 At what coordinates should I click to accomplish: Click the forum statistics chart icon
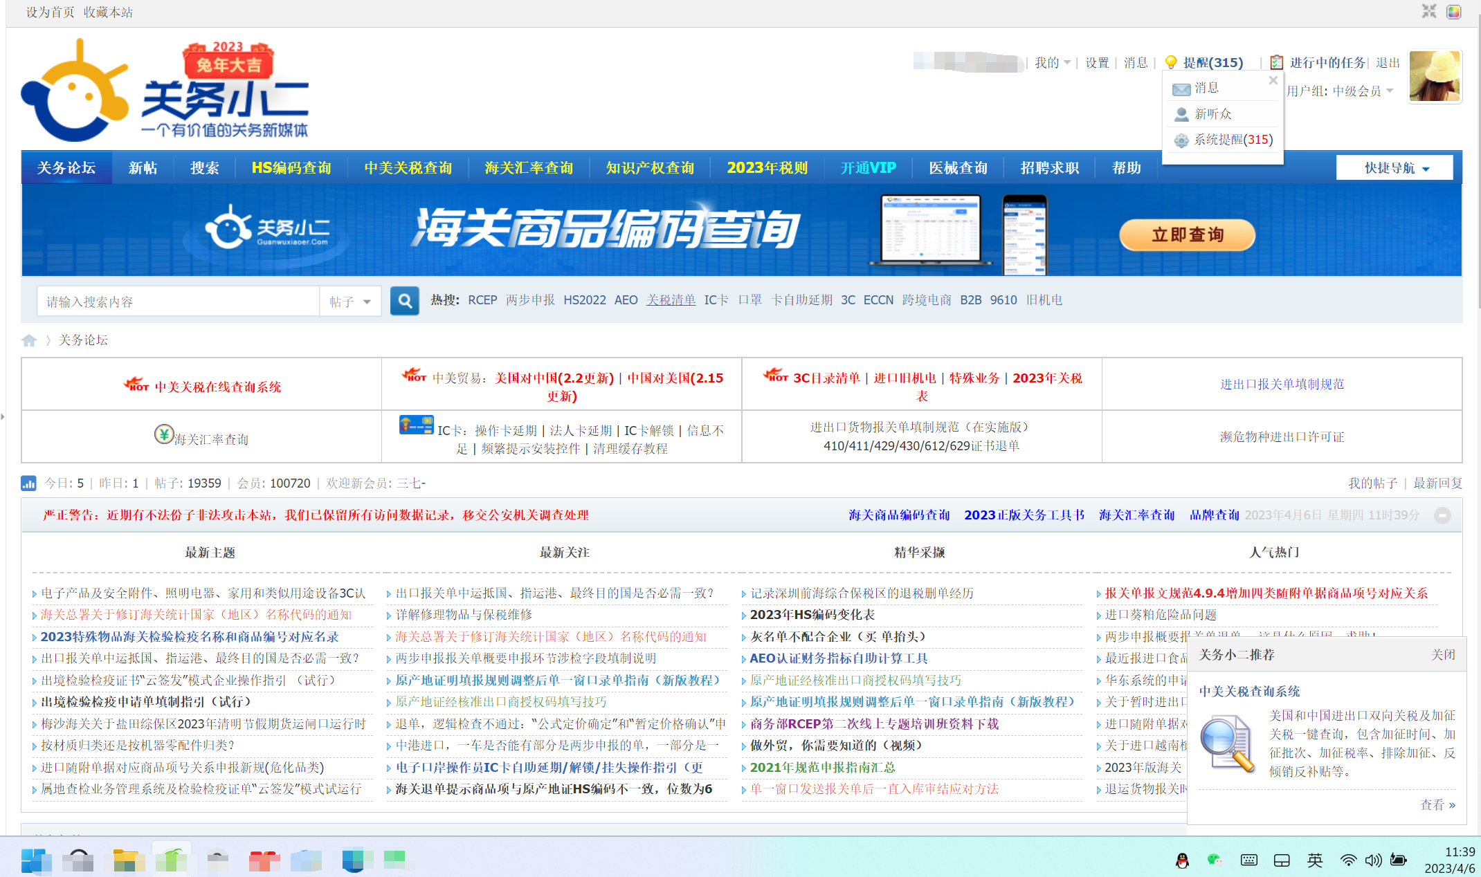28,483
